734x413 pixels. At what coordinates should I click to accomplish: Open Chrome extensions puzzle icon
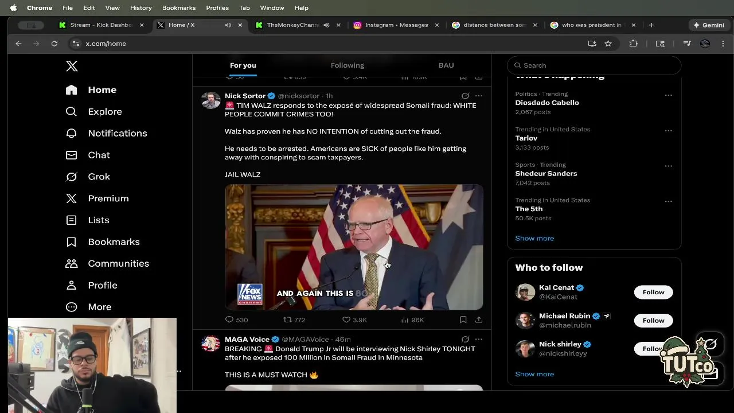[x=634, y=44]
